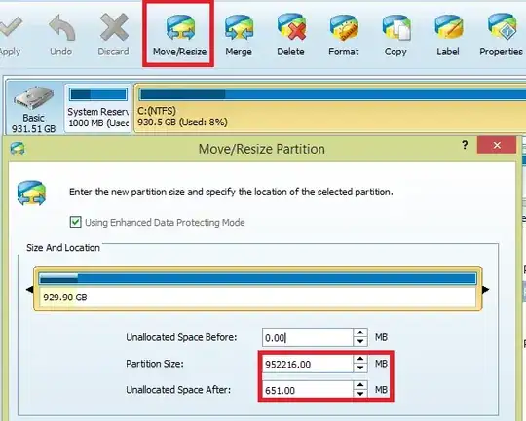The width and height of the screenshot is (526, 421).
Task: Click the dialog title bar app icon
Action: 18,148
